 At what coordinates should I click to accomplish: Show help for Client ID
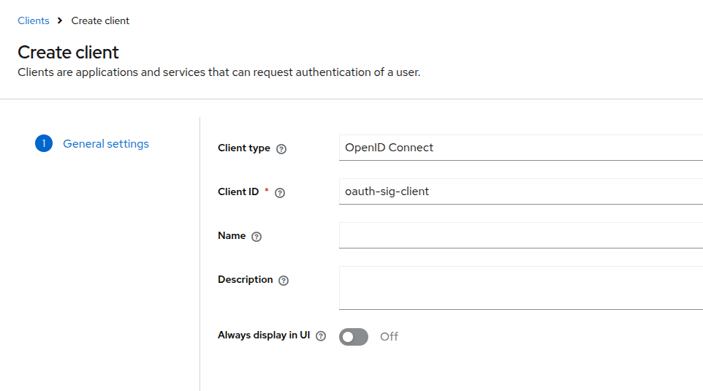[280, 193]
